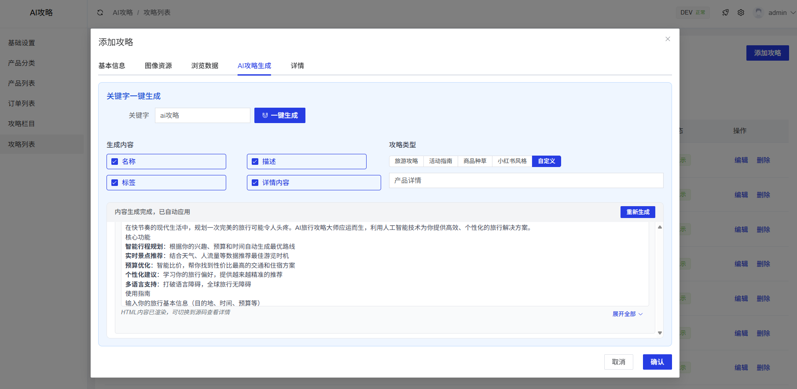Uncheck the 名称 checkbox
797x389 pixels.
pos(115,162)
